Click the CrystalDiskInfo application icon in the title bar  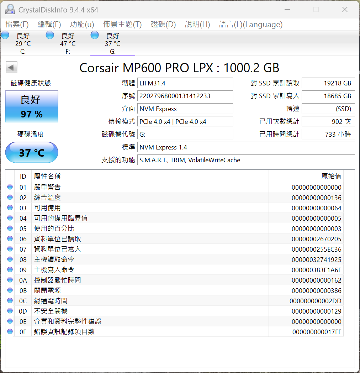[10, 9]
